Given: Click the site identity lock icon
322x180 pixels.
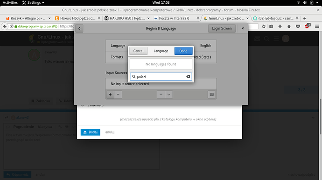Looking at the screenshot, I should 15,26.
